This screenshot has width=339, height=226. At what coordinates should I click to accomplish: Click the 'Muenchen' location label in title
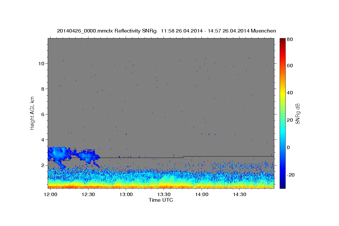click(x=263, y=31)
